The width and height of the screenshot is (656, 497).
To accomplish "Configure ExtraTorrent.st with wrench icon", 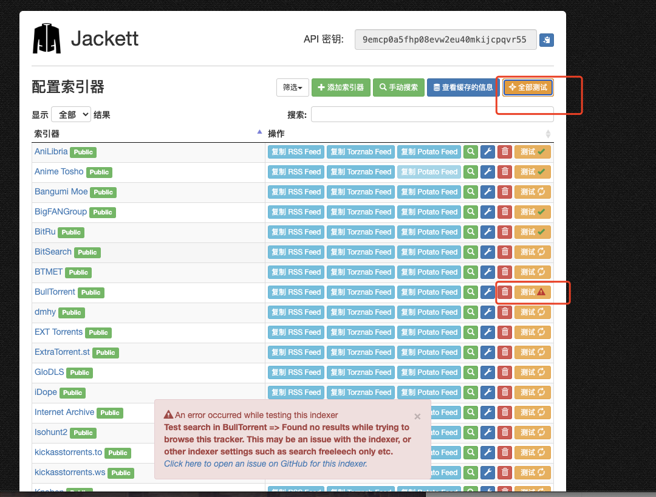I will click(488, 352).
